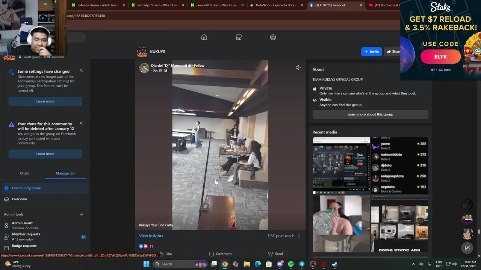The height and width of the screenshot is (270, 481).
Task: Open Microsoft Edge from the taskbar
Action: (x=258, y=264)
